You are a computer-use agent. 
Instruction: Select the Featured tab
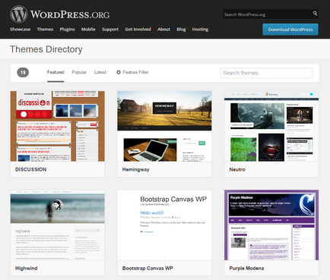pos(56,72)
